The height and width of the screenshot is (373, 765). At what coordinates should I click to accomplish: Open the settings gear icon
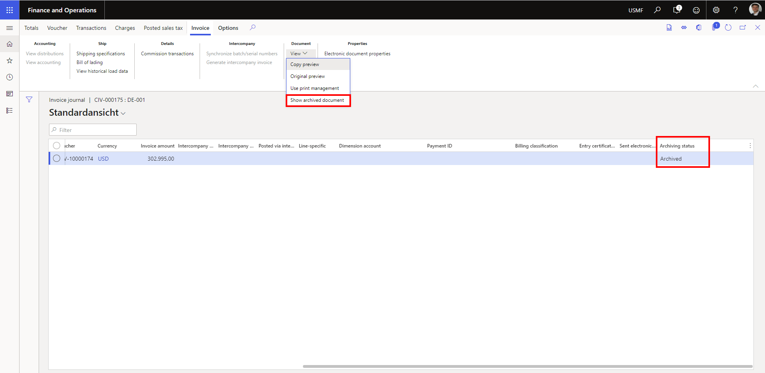[x=716, y=10]
